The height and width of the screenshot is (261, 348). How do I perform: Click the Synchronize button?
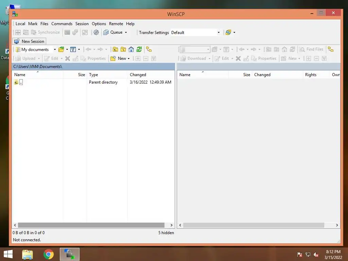tap(46, 32)
